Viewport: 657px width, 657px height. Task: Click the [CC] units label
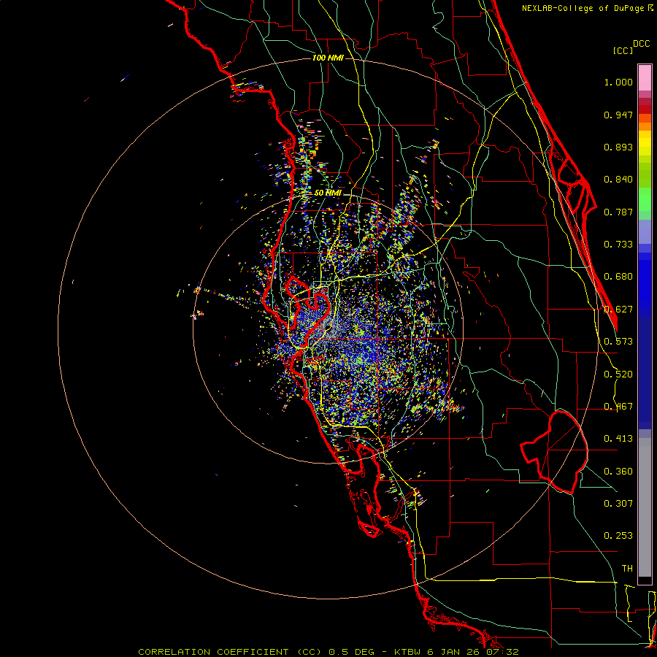tap(623, 50)
